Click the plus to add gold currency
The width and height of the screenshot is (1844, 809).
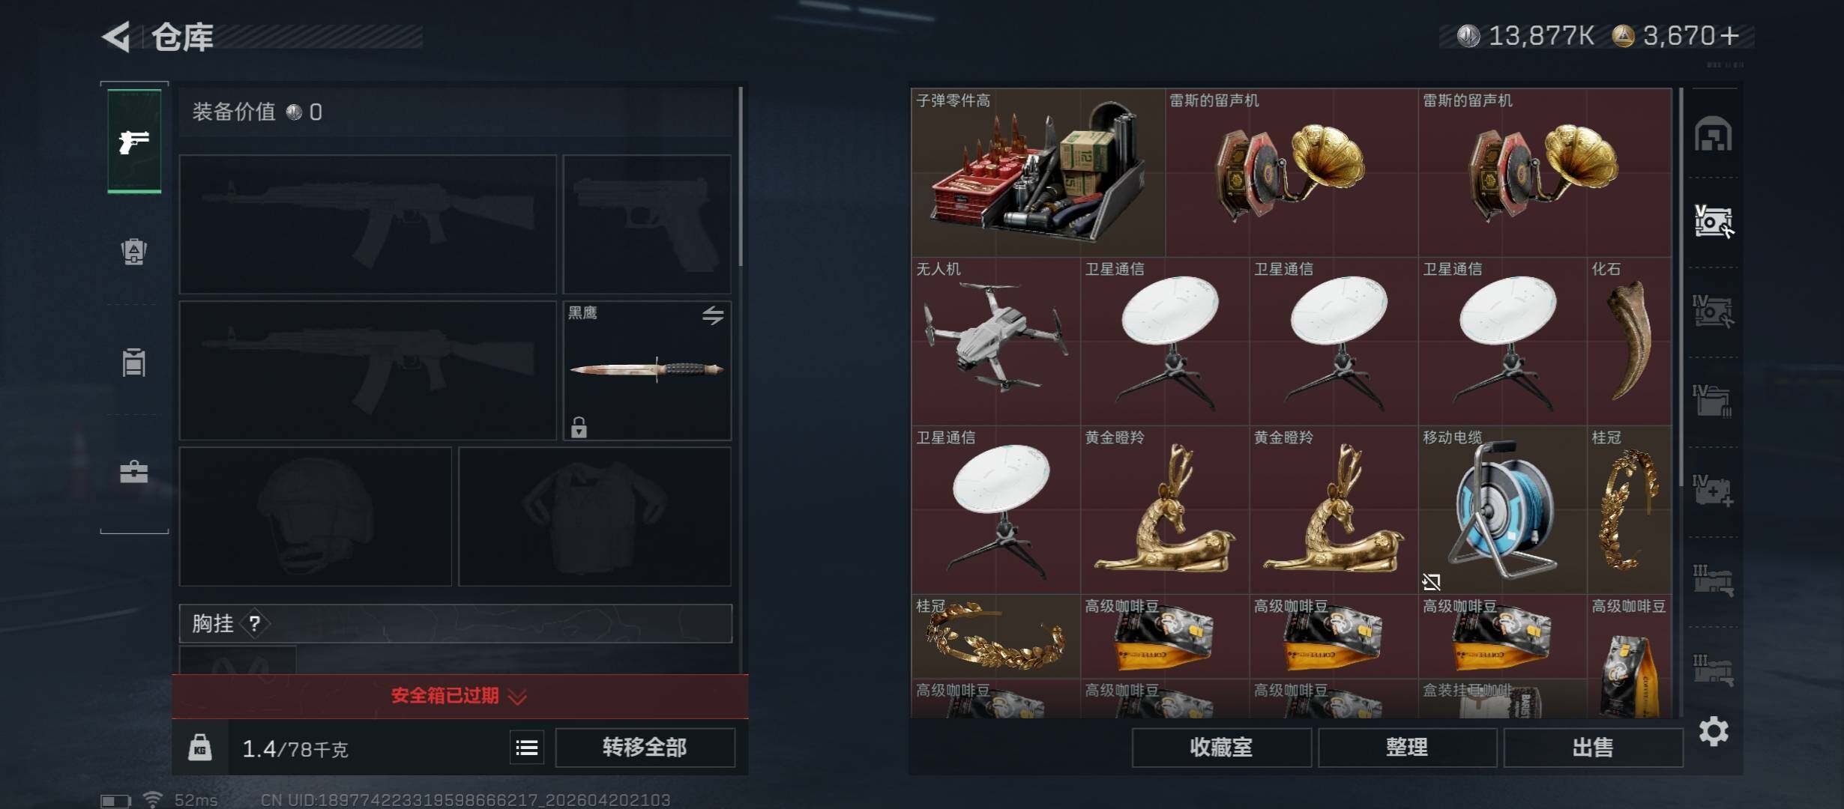click(1730, 36)
